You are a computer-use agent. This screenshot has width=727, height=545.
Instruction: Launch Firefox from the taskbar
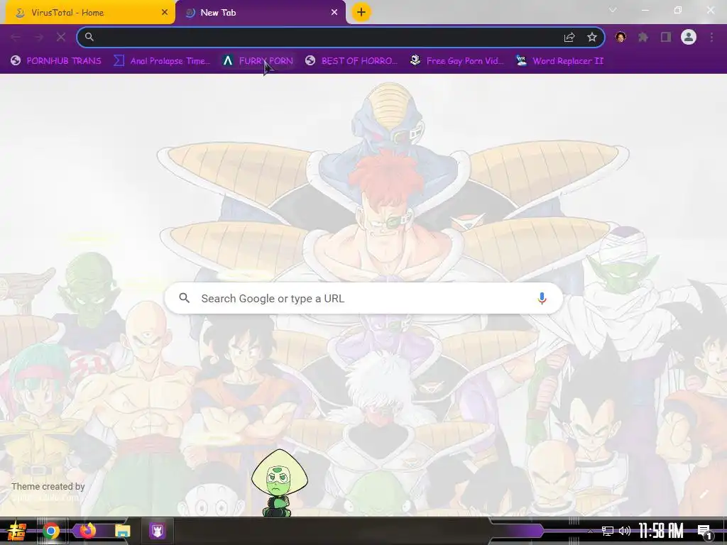click(87, 531)
